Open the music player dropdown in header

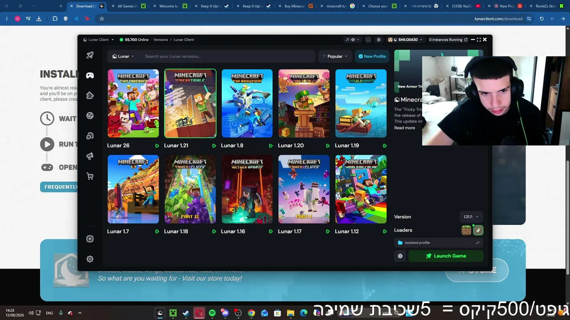coord(353,40)
